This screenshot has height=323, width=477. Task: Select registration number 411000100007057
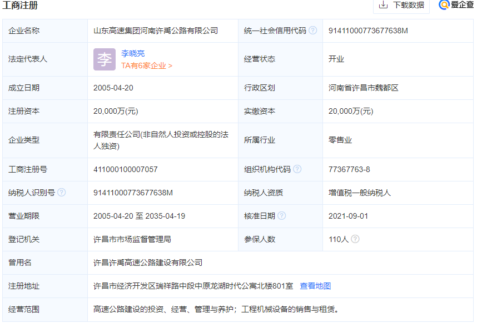[125, 169]
